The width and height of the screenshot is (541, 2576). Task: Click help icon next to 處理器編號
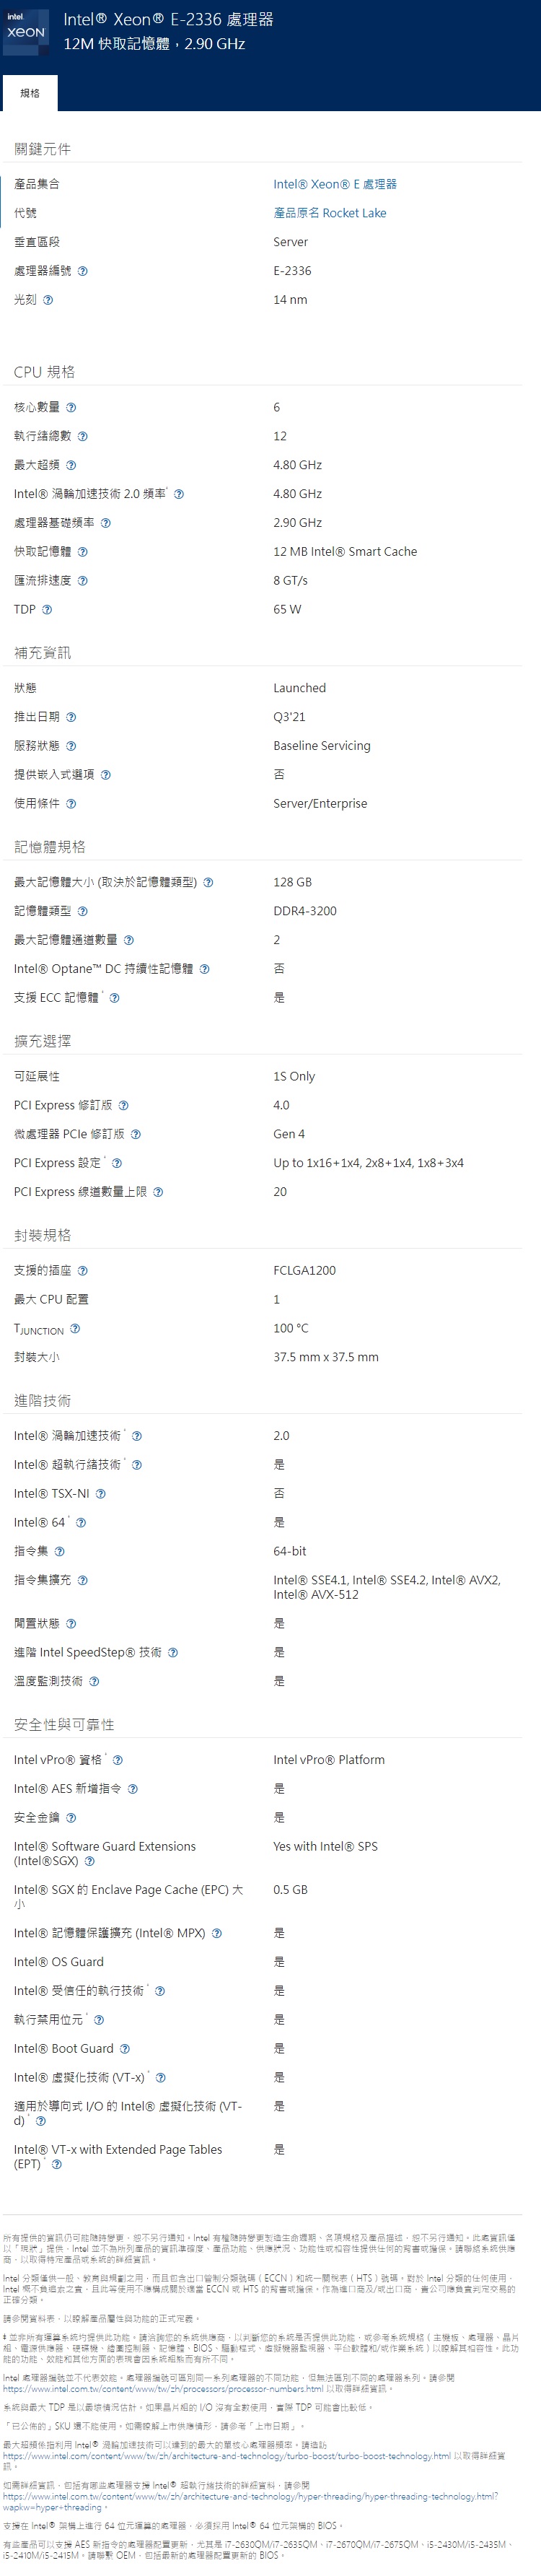coord(82,271)
